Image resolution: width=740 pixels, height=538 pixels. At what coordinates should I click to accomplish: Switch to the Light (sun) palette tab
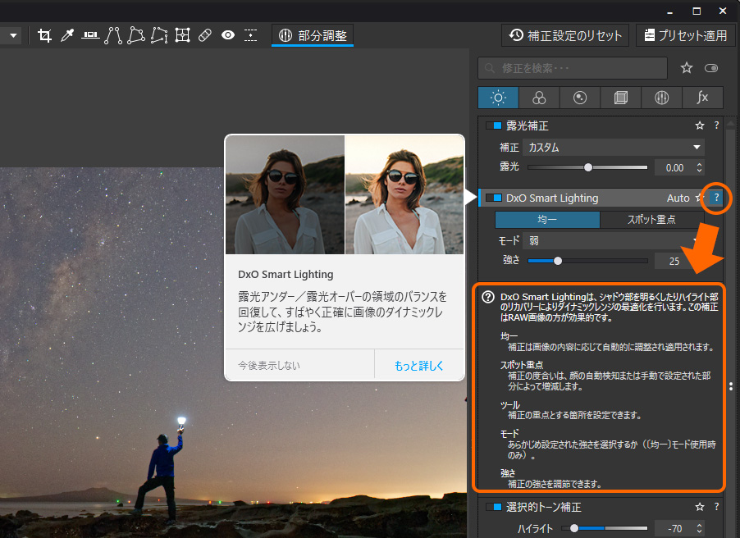coord(498,98)
